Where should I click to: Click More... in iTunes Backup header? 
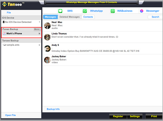point(37,29)
